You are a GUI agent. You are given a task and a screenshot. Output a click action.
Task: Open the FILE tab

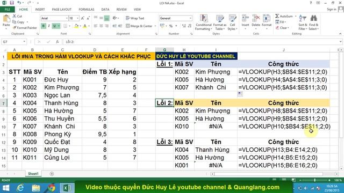tap(8, 10)
